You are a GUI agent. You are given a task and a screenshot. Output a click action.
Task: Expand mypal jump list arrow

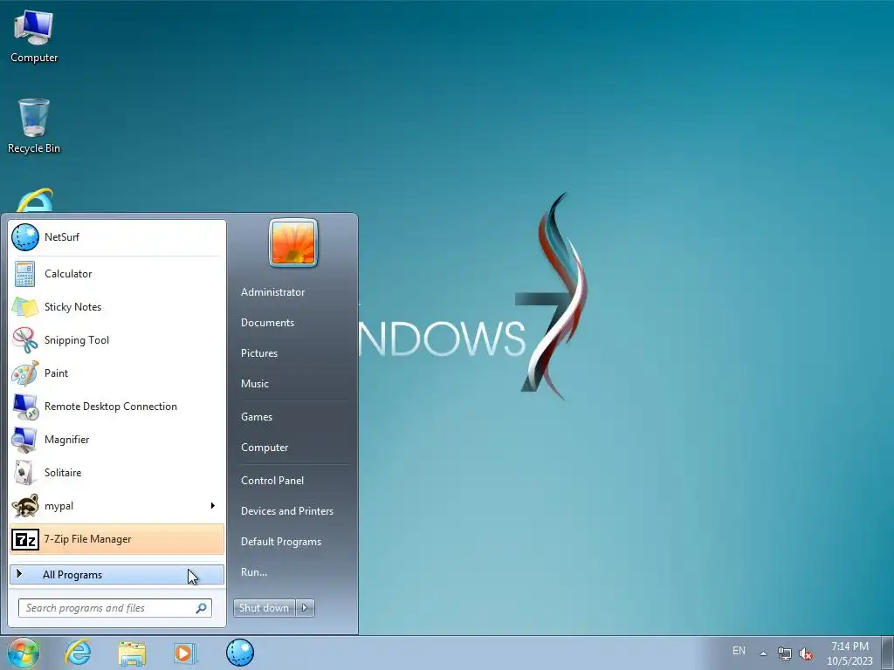pos(213,506)
